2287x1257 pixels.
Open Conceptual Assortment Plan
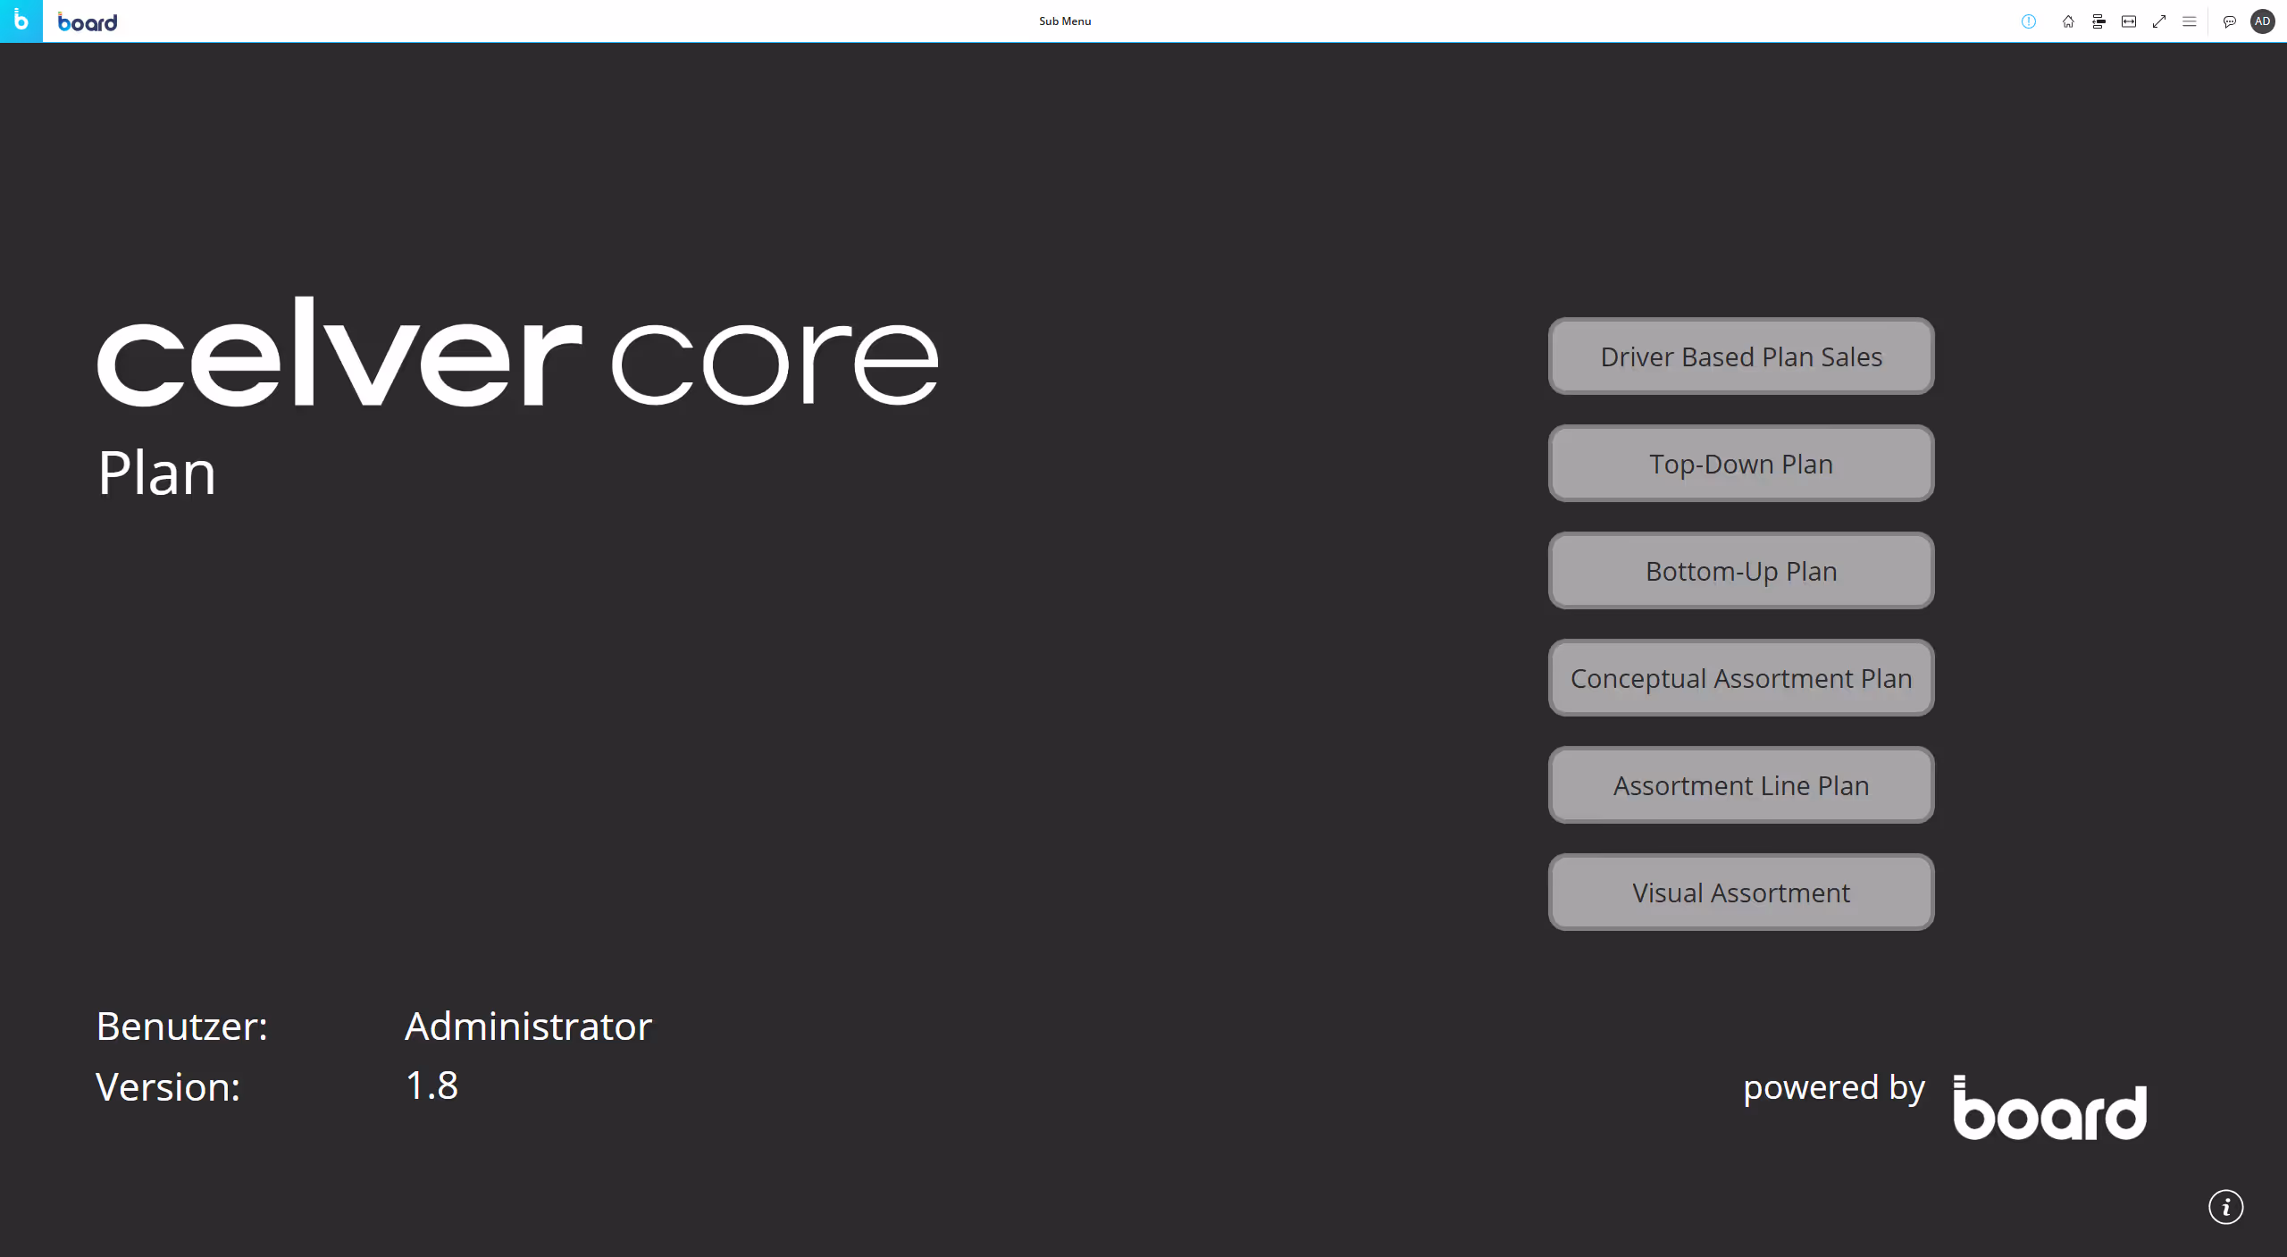coord(1741,678)
